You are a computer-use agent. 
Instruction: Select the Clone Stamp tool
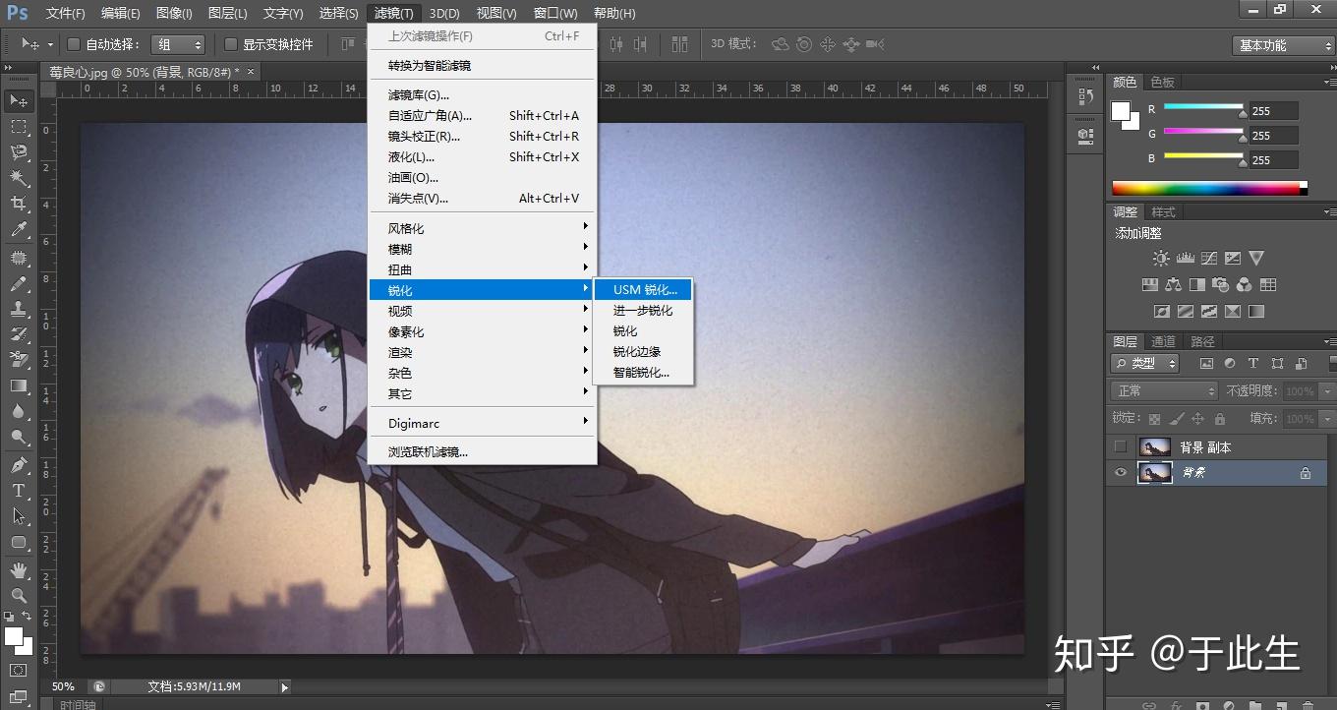(19, 308)
